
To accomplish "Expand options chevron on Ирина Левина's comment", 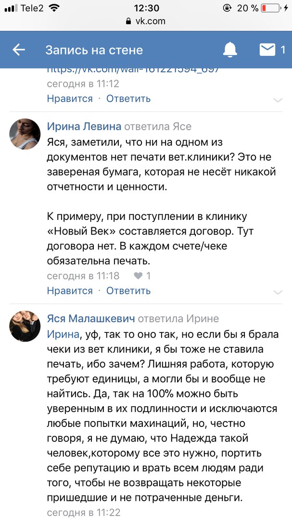I will (x=278, y=292).
